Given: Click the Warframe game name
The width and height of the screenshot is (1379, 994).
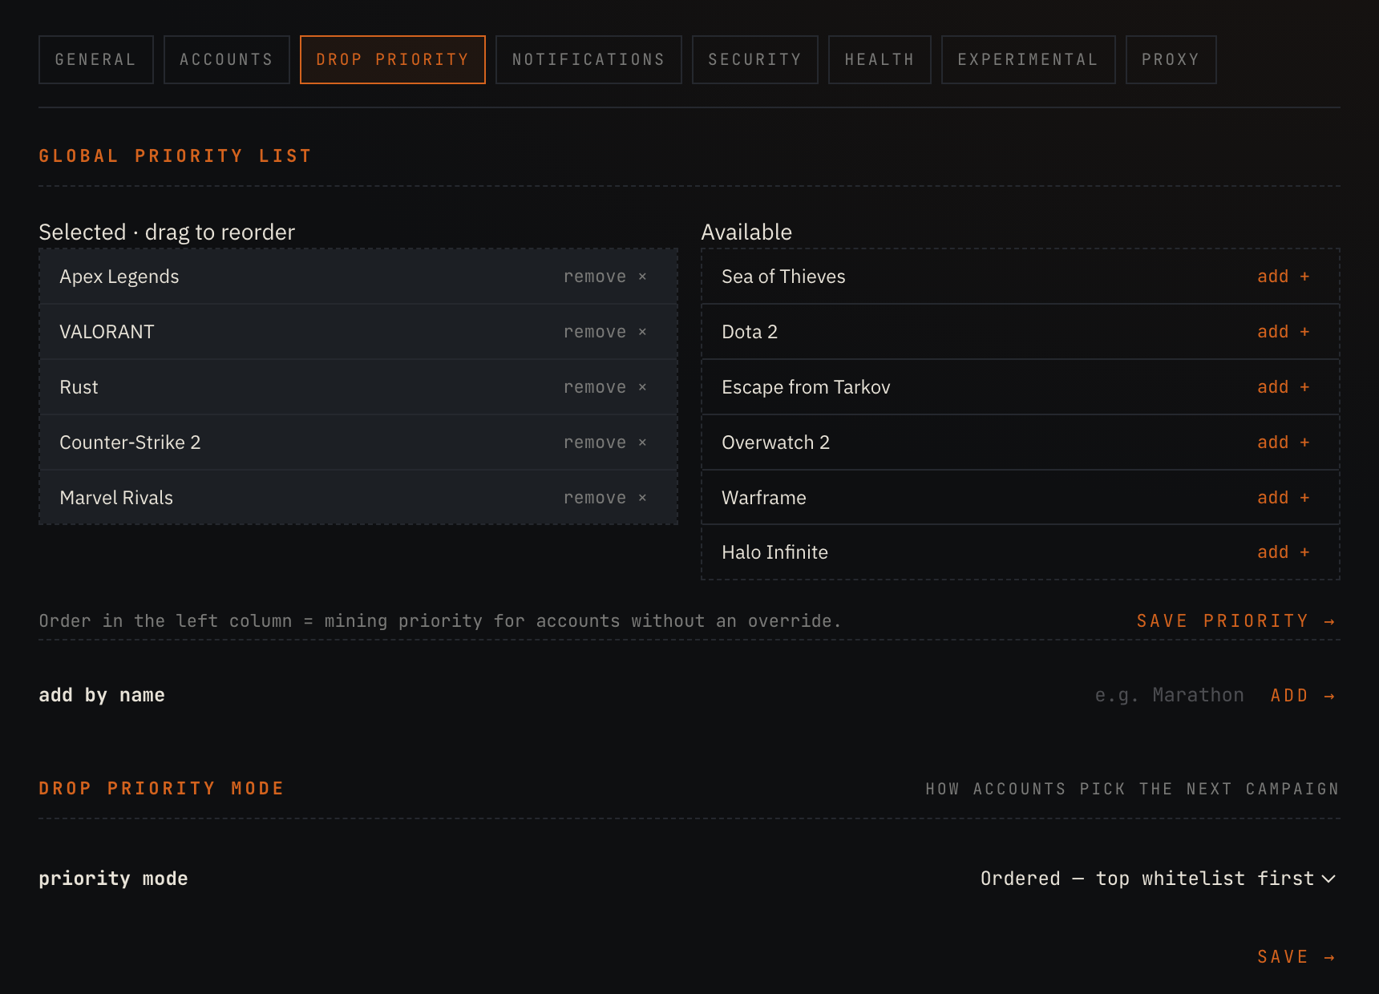Looking at the screenshot, I should pos(764,498).
